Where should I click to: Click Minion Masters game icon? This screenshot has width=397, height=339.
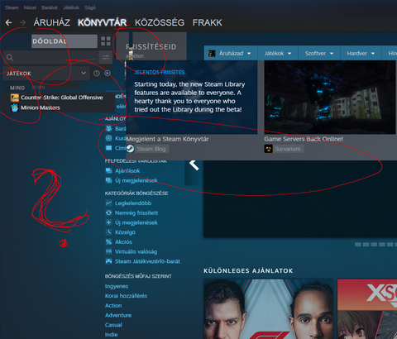[15, 107]
